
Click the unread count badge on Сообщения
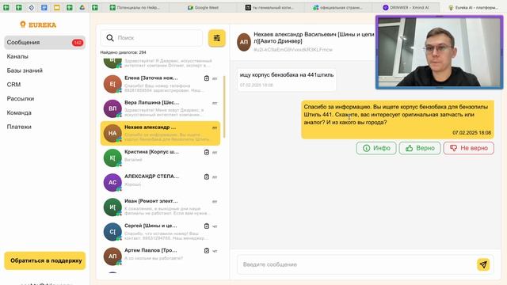[x=78, y=43]
